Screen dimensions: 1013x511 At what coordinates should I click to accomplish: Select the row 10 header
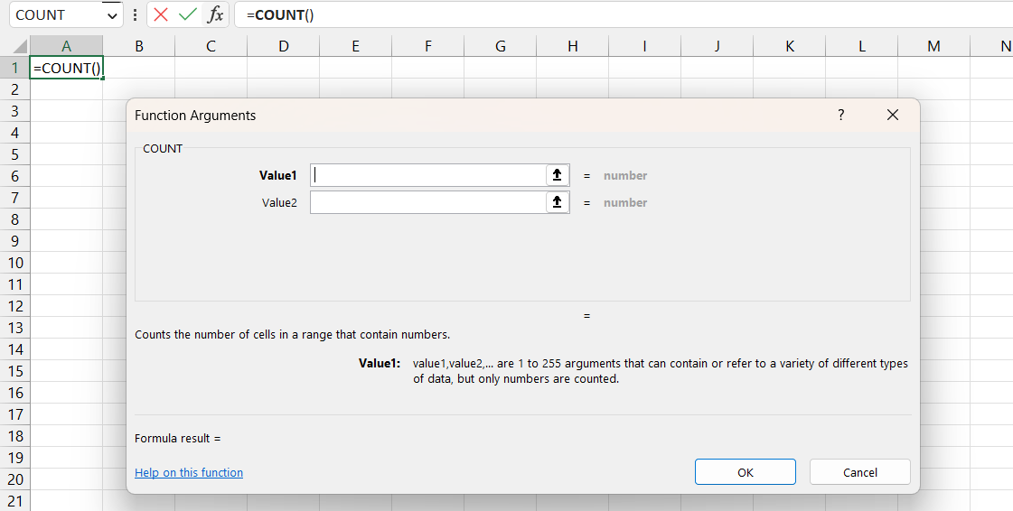click(15, 263)
